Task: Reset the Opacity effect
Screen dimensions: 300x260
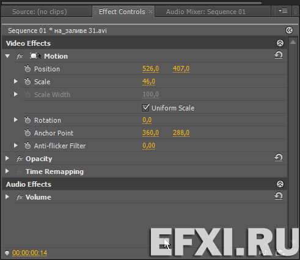Action: click(279, 157)
